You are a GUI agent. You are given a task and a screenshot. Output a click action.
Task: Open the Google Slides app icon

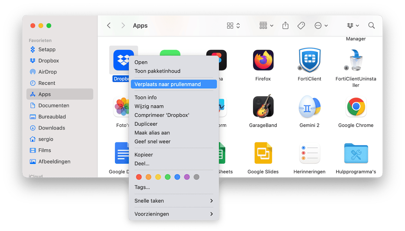[263, 153]
